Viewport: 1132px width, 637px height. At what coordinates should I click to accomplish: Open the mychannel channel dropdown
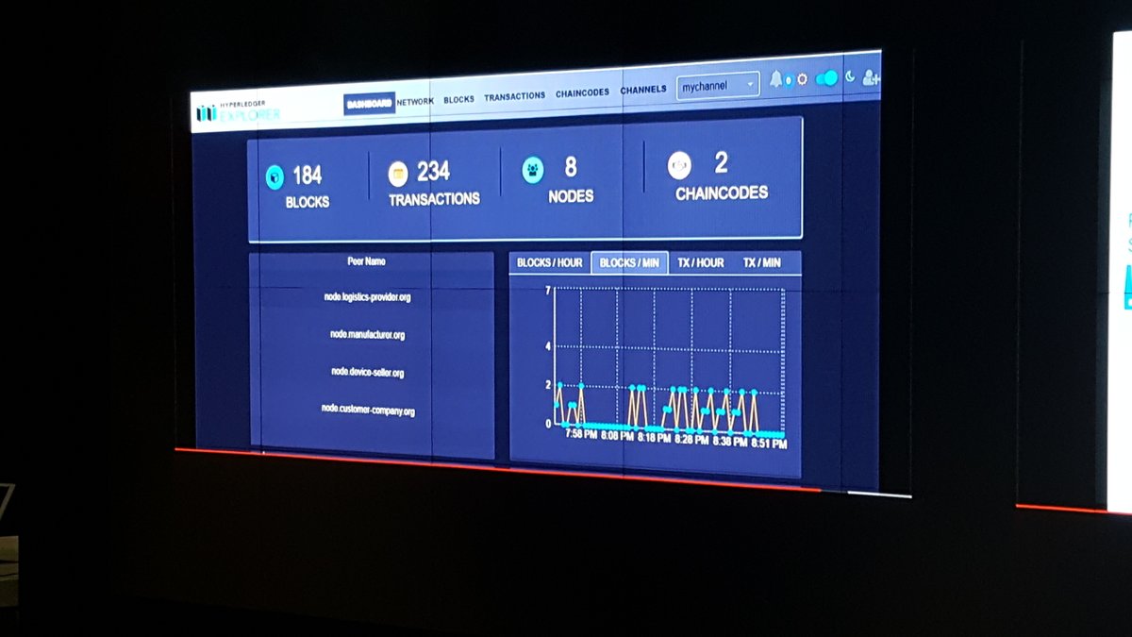pos(718,85)
